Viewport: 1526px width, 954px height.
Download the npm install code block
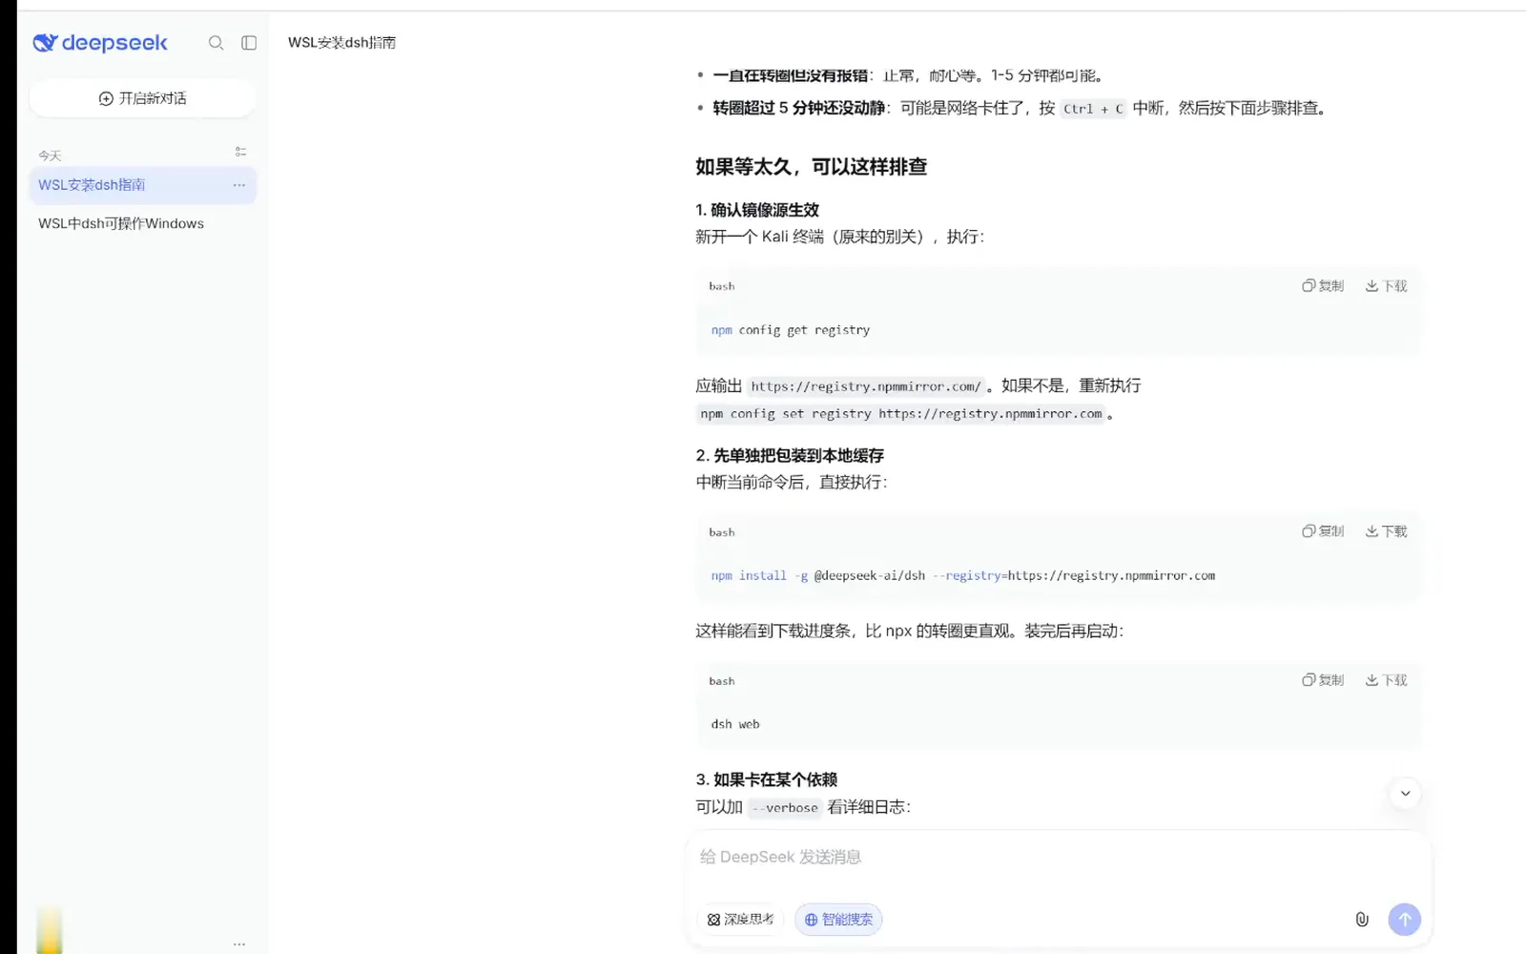[1386, 531]
